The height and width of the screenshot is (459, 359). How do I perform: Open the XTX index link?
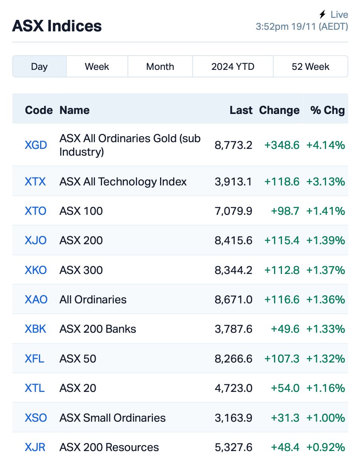coord(35,182)
